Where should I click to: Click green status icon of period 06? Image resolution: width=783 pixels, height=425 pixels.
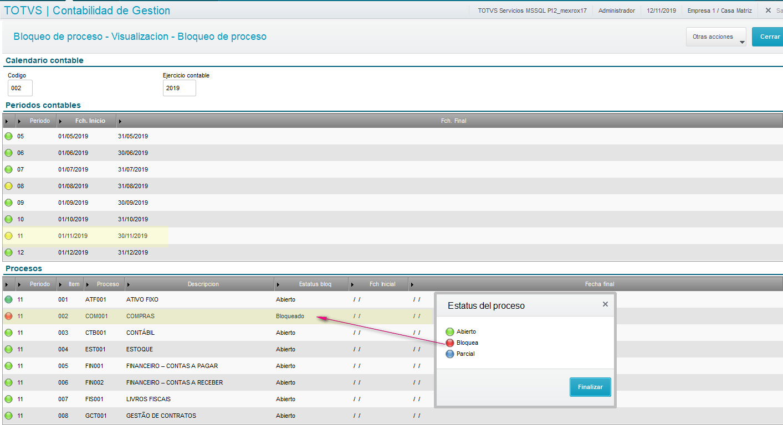coord(8,153)
